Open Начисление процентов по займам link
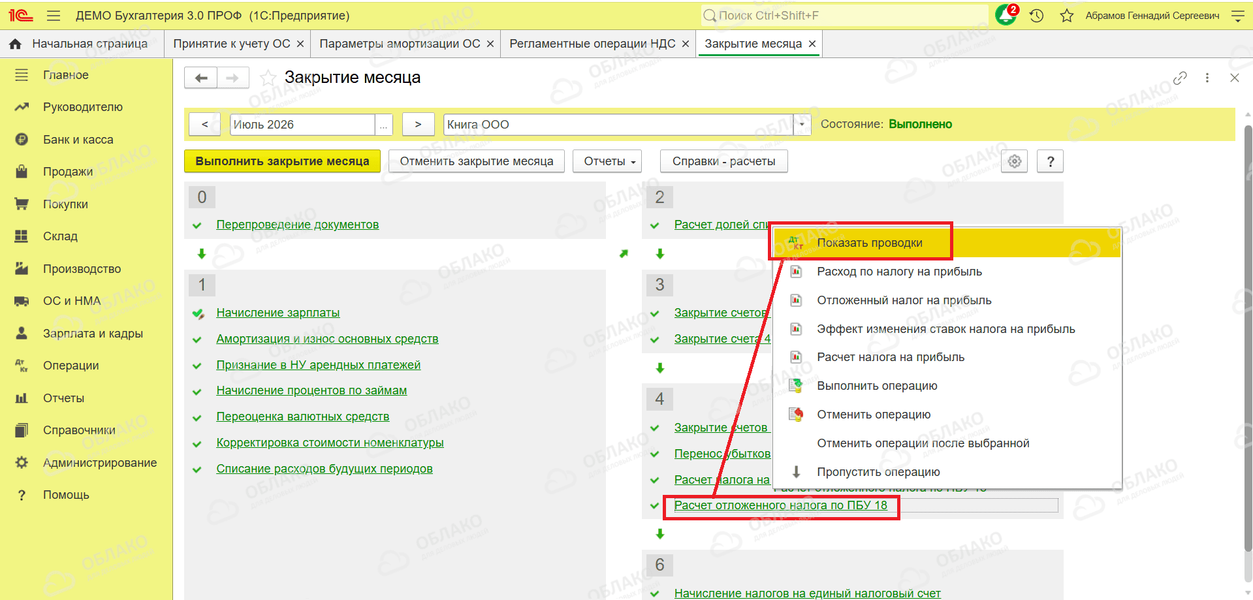Image resolution: width=1253 pixels, height=600 pixels. click(311, 390)
